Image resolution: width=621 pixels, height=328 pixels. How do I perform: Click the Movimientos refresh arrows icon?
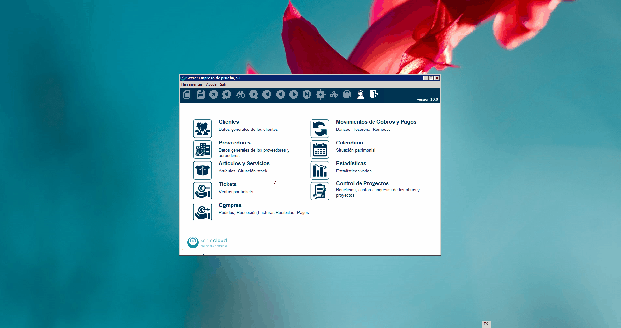[x=319, y=129]
